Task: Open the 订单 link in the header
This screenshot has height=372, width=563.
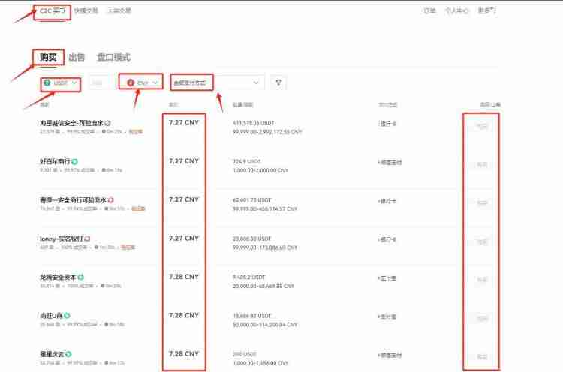Action: [x=429, y=11]
